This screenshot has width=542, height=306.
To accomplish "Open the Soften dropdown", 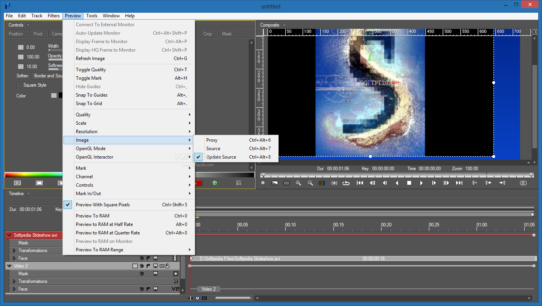I will pyautogui.click(x=47, y=76).
